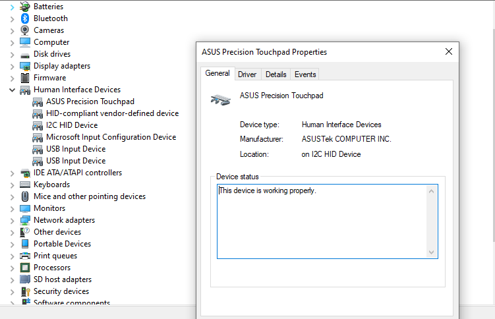Image resolution: width=495 pixels, height=319 pixels.
Task: Open the Details tab
Action: pos(276,74)
